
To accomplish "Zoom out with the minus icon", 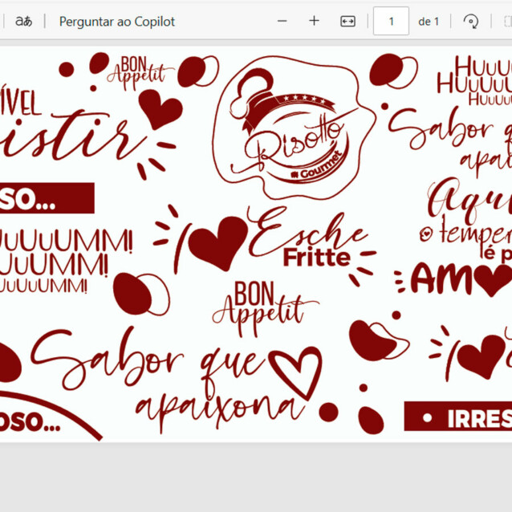I will pyautogui.click(x=282, y=22).
